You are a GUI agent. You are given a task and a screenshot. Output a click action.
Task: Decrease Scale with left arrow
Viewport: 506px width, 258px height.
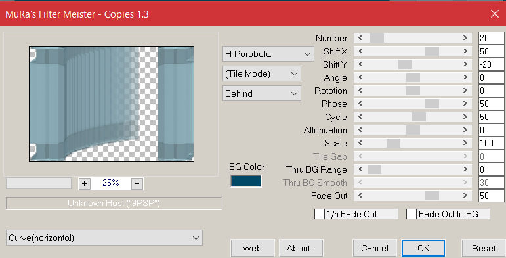click(360, 143)
